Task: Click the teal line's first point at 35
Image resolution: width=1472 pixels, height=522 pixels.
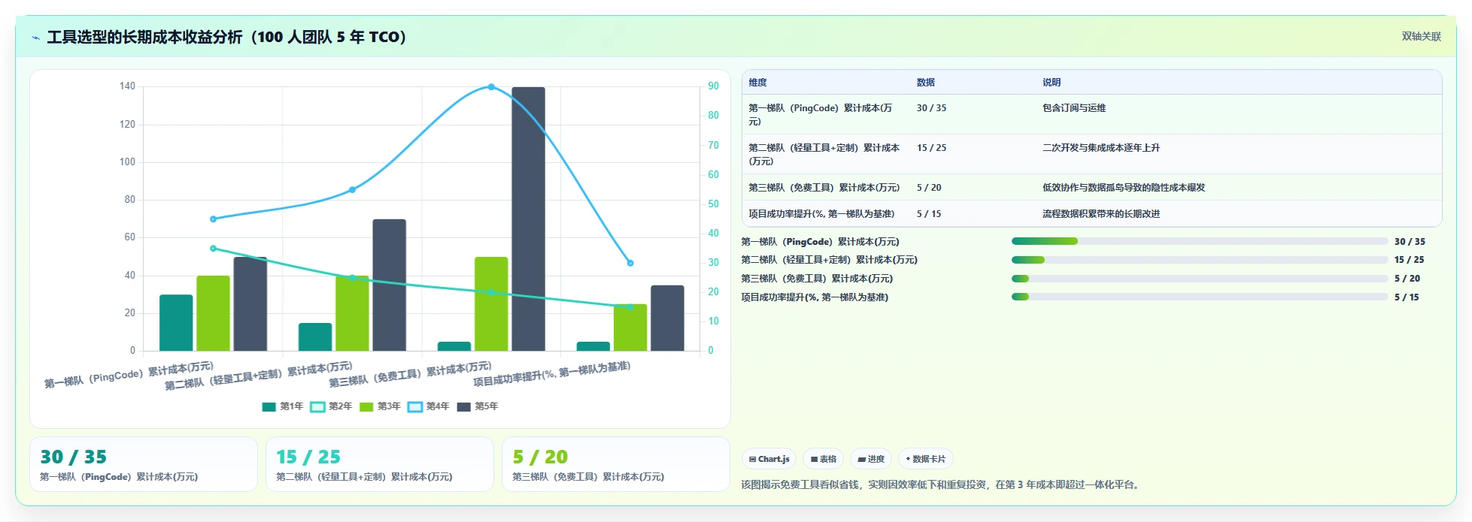Action: [x=213, y=249]
